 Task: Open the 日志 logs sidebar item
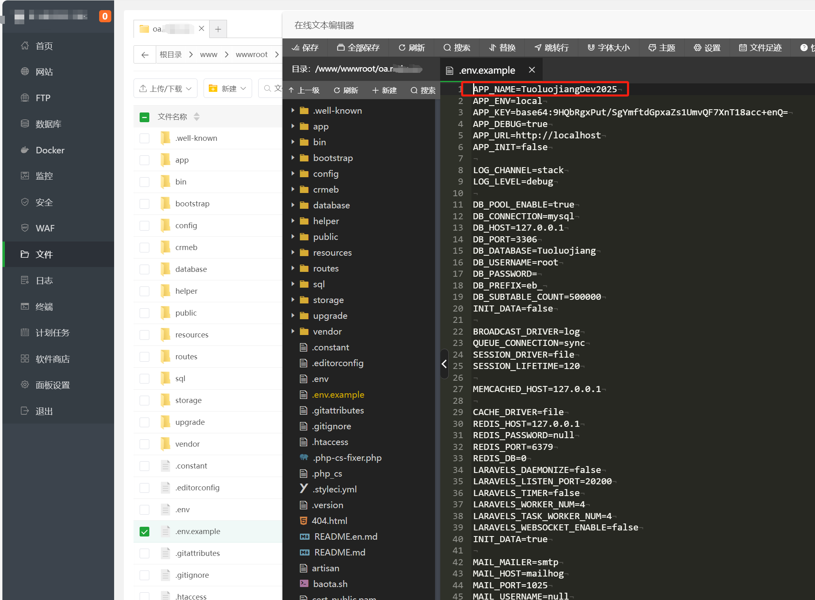pyautogui.click(x=44, y=280)
